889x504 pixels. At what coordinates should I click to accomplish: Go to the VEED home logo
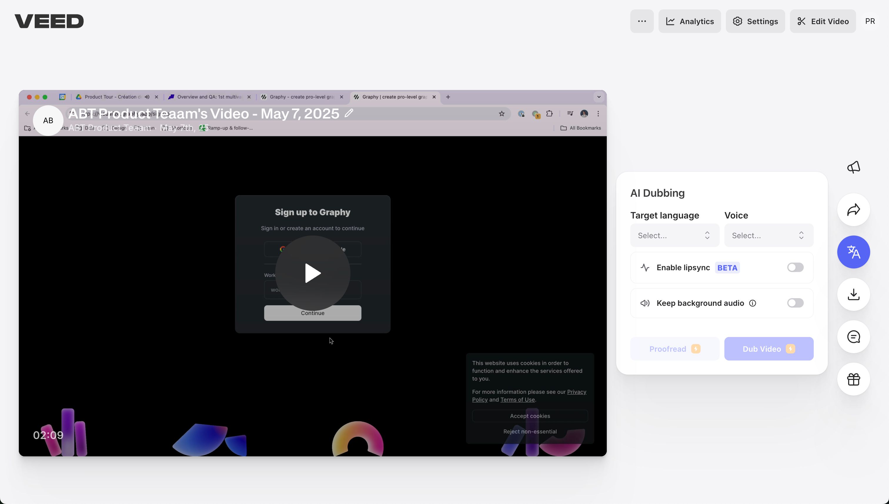(x=49, y=21)
